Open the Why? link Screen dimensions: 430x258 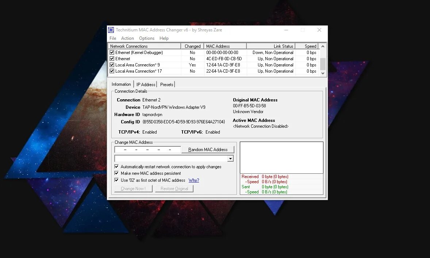tap(194, 180)
